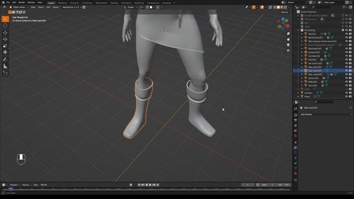Toggle camera view icon in viewport
Image resolution: width=354 pixels, height=199 pixels.
coord(288,45)
